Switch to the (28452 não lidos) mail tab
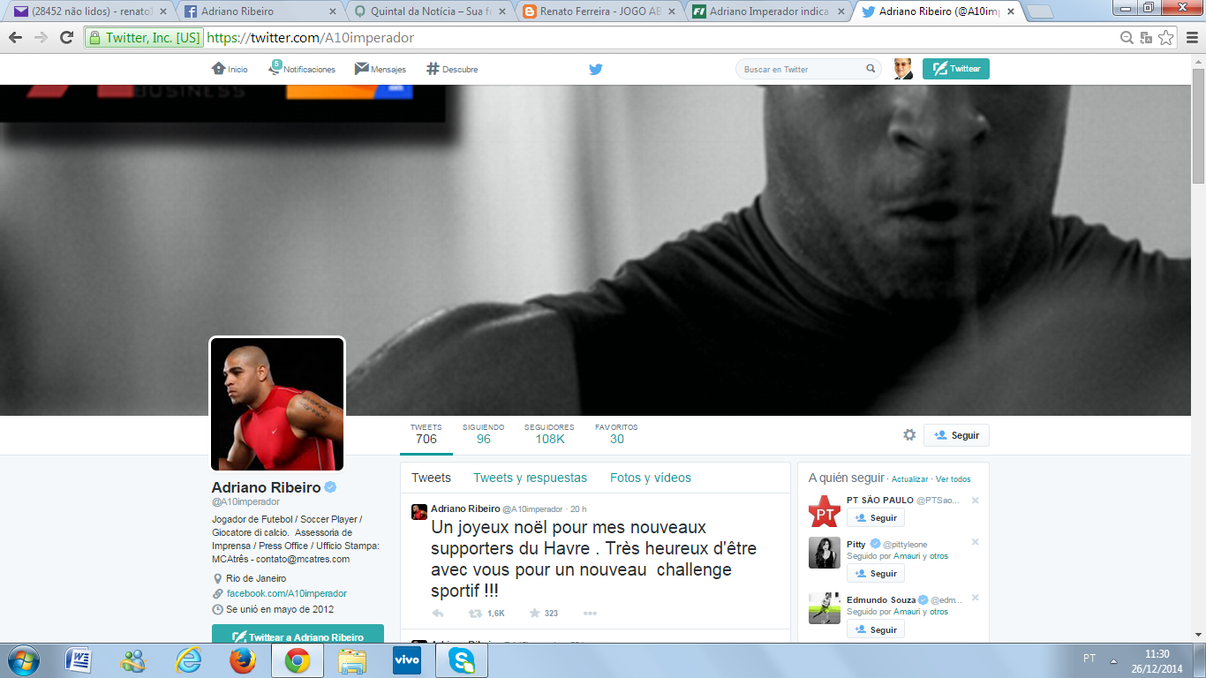 click(88, 11)
